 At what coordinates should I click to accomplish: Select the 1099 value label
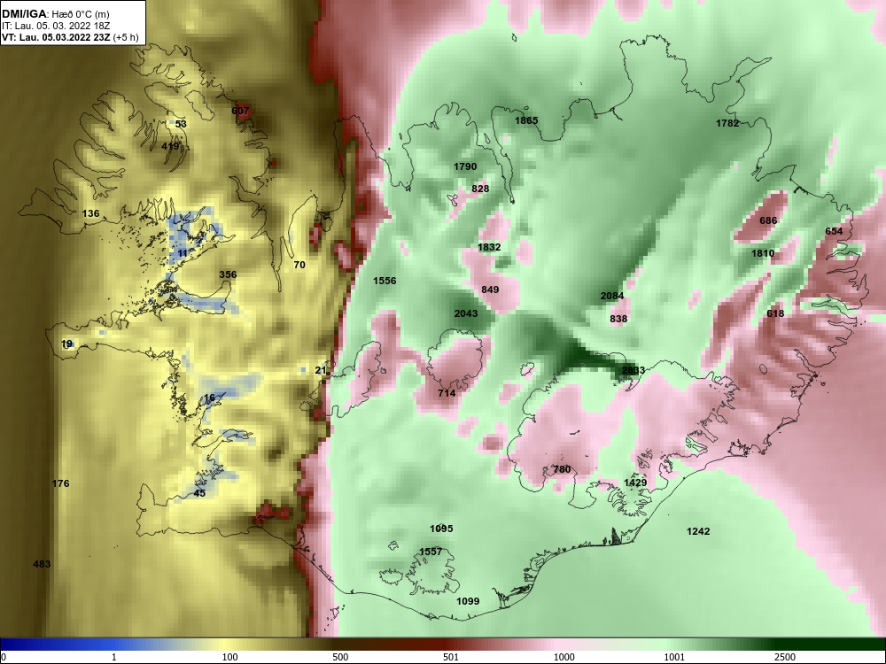(467, 602)
